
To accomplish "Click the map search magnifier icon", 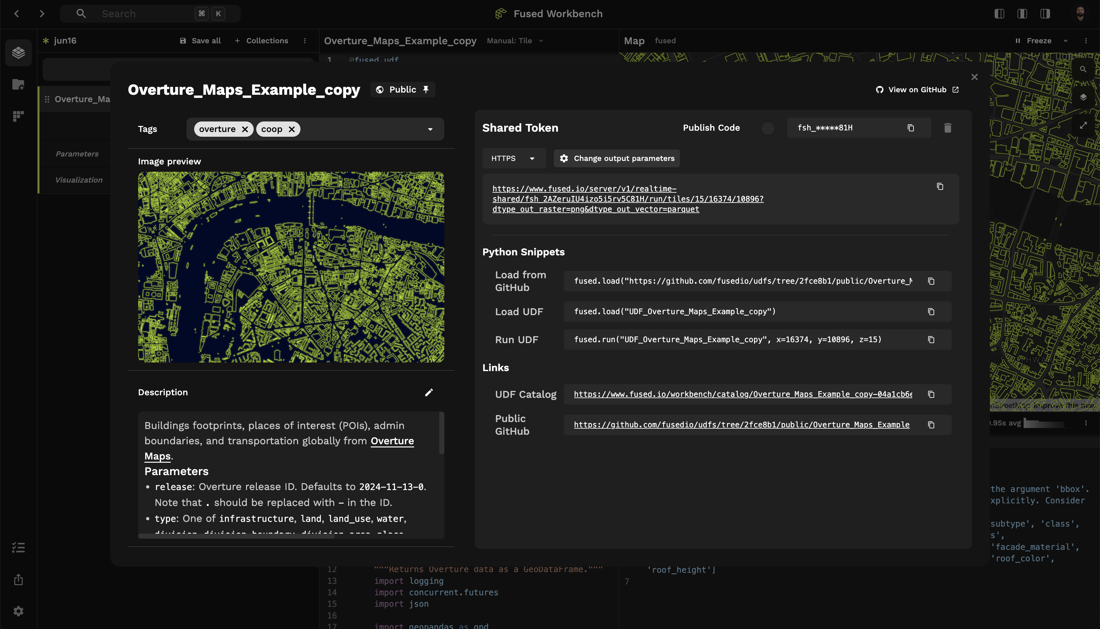I will click(x=1083, y=69).
